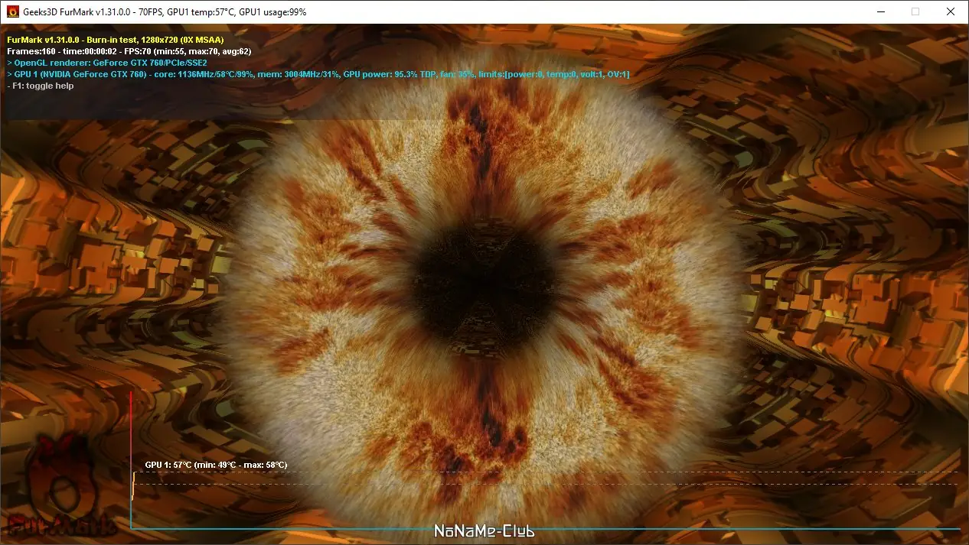Click the 'Frames:160 - time:00:00:02' stats line
Image resolution: width=969 pixels, height=545 pixels.
(129, 51)
